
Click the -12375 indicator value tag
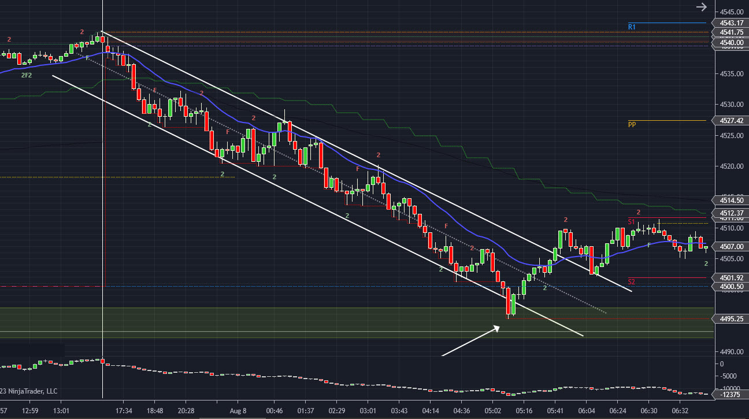point(731,394)
